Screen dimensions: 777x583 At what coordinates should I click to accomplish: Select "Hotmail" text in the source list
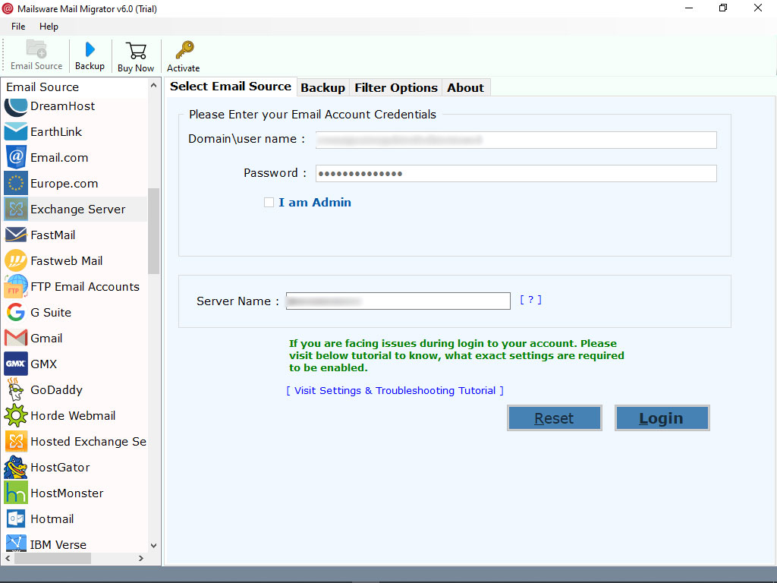pyautogui.click(x=52, y=518)
